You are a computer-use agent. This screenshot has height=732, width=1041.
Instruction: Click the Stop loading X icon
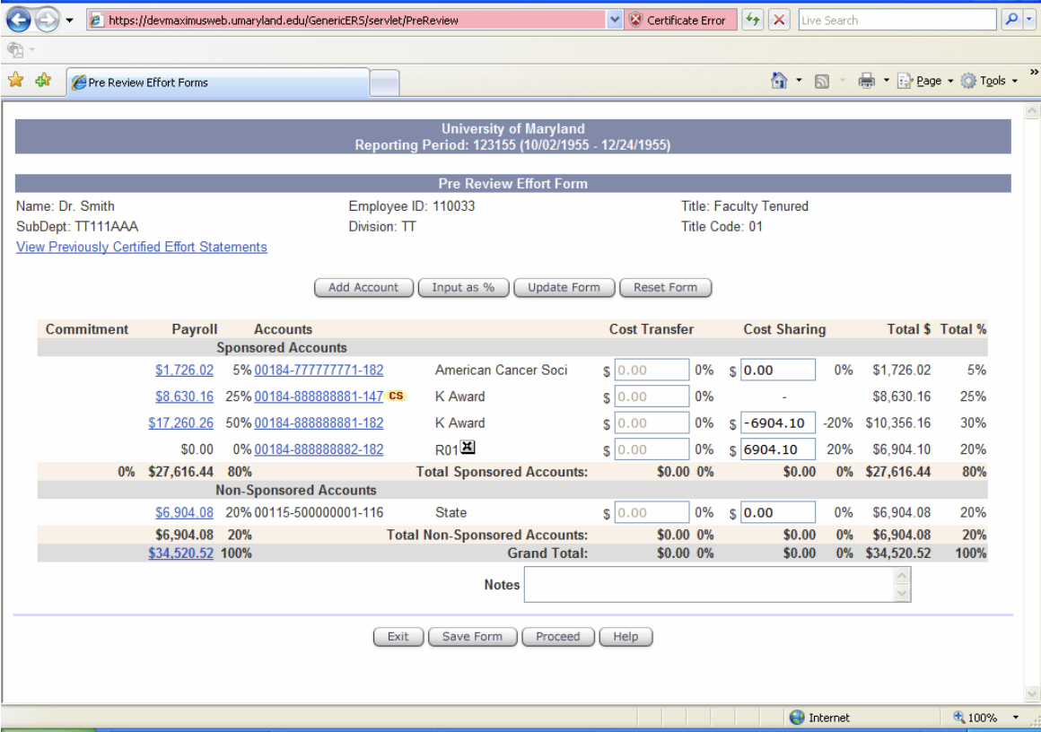pos(780,20)
